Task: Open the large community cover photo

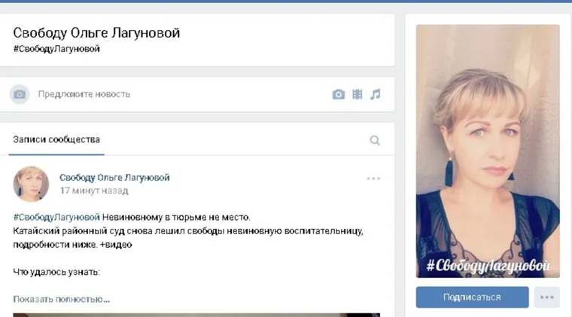Action: pyautogui.click(x=488, y=151)
